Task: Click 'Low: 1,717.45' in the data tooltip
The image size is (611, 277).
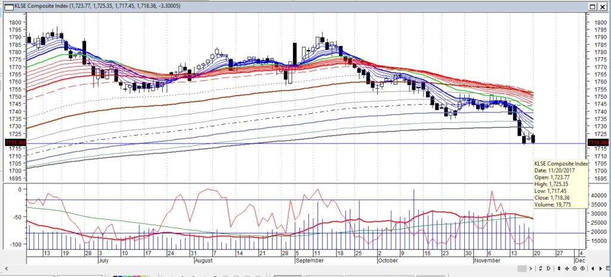Action: (551, 191)
